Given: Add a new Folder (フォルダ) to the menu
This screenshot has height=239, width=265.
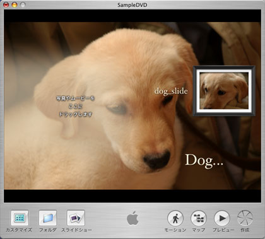Looking at the screenshot, I should [47, 218].
